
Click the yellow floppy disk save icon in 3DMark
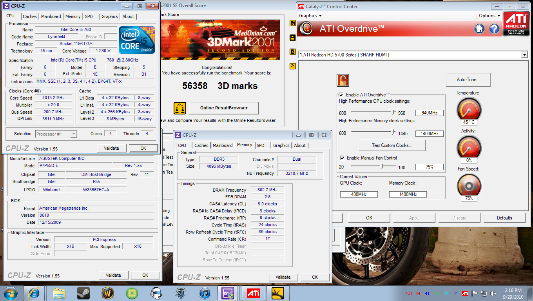(292, 38)
